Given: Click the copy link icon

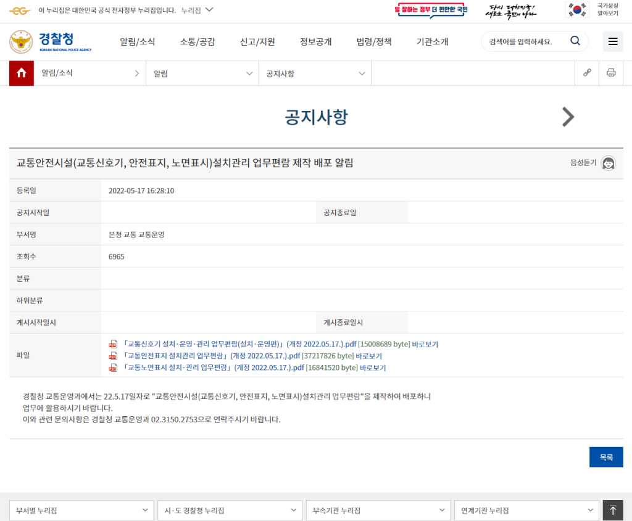Looking at the screenshot, I should click(x=587, y=73).
